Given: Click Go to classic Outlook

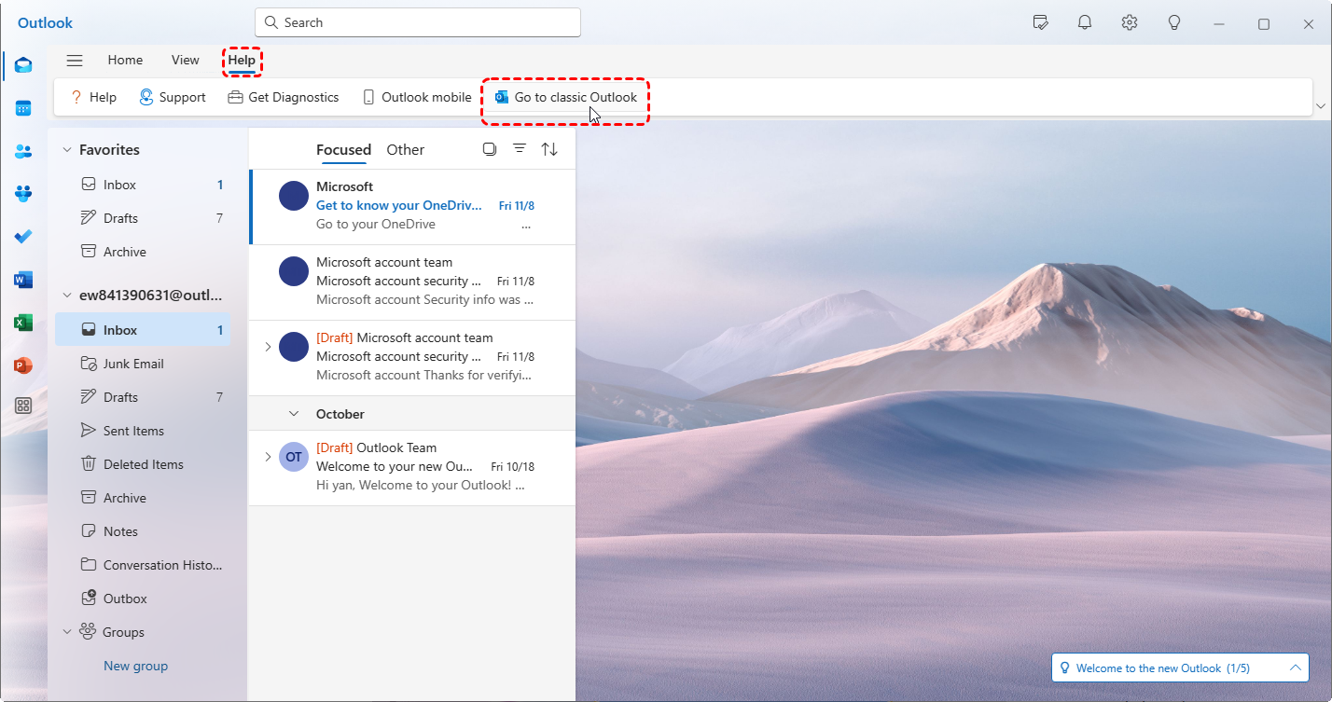Looking at the screenshot, I should [565, 97].
